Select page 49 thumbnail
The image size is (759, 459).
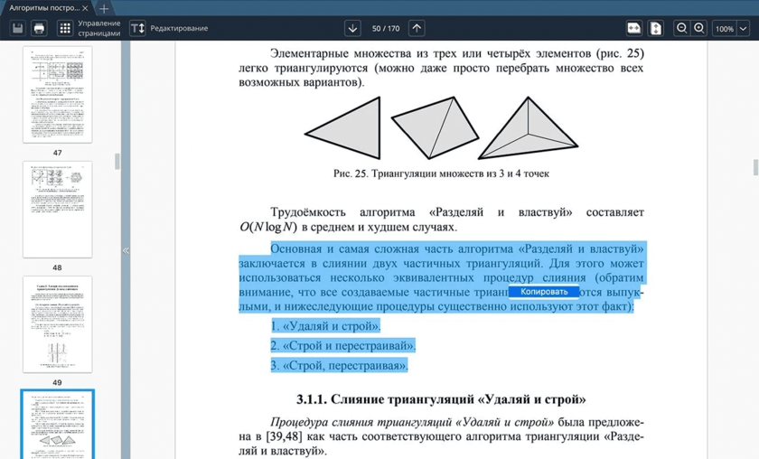point(57,324)
